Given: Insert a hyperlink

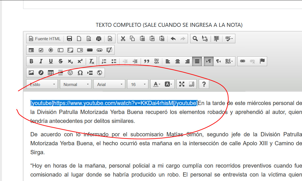Looking at the screenshot, I should [243, 61].
